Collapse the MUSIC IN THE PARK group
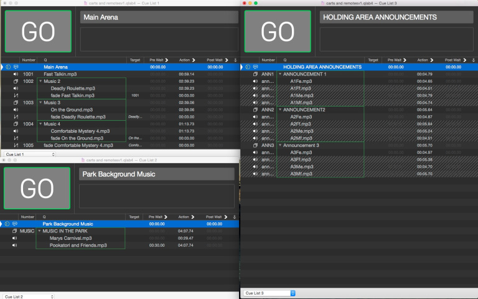Image resolution: width=478 pixels, height=299 pixels. coord(39,231)
